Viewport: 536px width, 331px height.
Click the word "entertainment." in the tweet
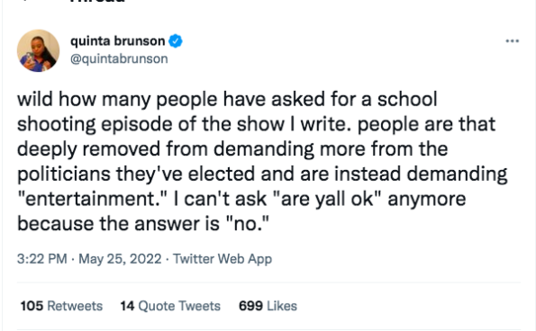tap(92, 199)
